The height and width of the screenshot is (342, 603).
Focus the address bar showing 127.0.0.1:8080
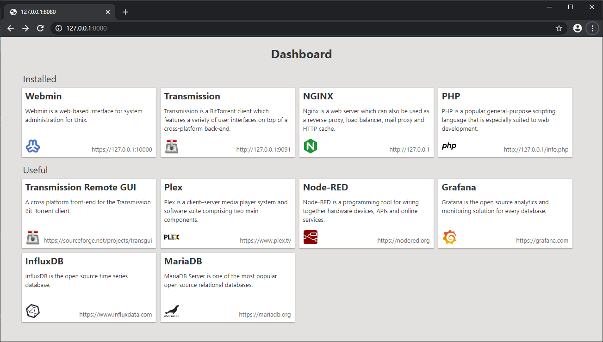(x=309, y=28)
